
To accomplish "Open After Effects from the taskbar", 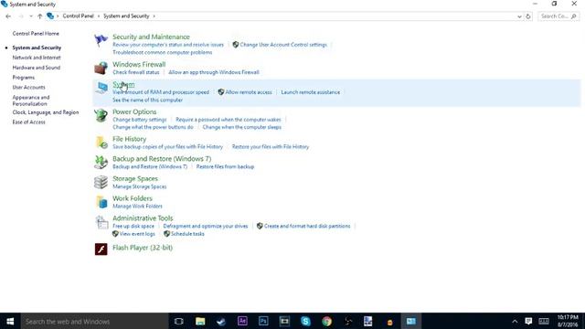I will 242,321.
